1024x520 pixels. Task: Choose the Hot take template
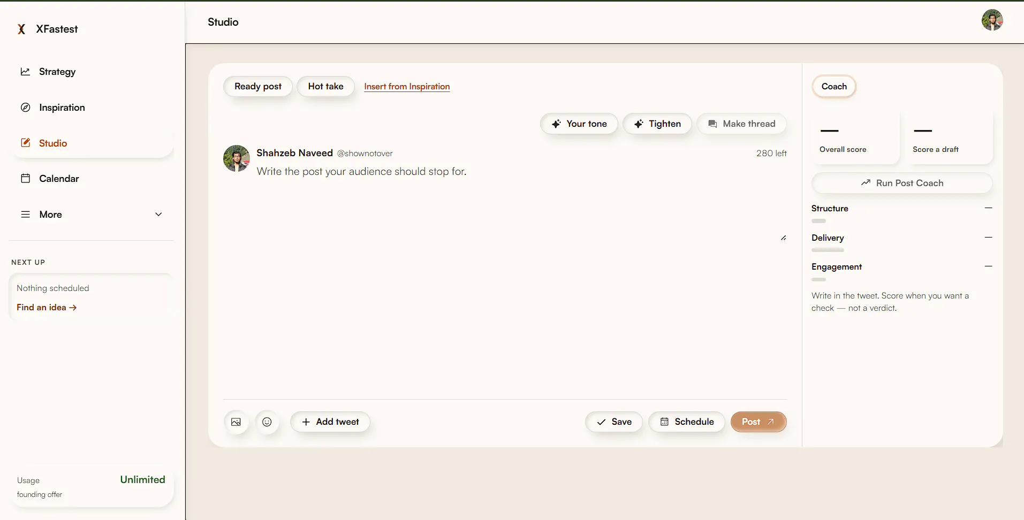(325, 87)
